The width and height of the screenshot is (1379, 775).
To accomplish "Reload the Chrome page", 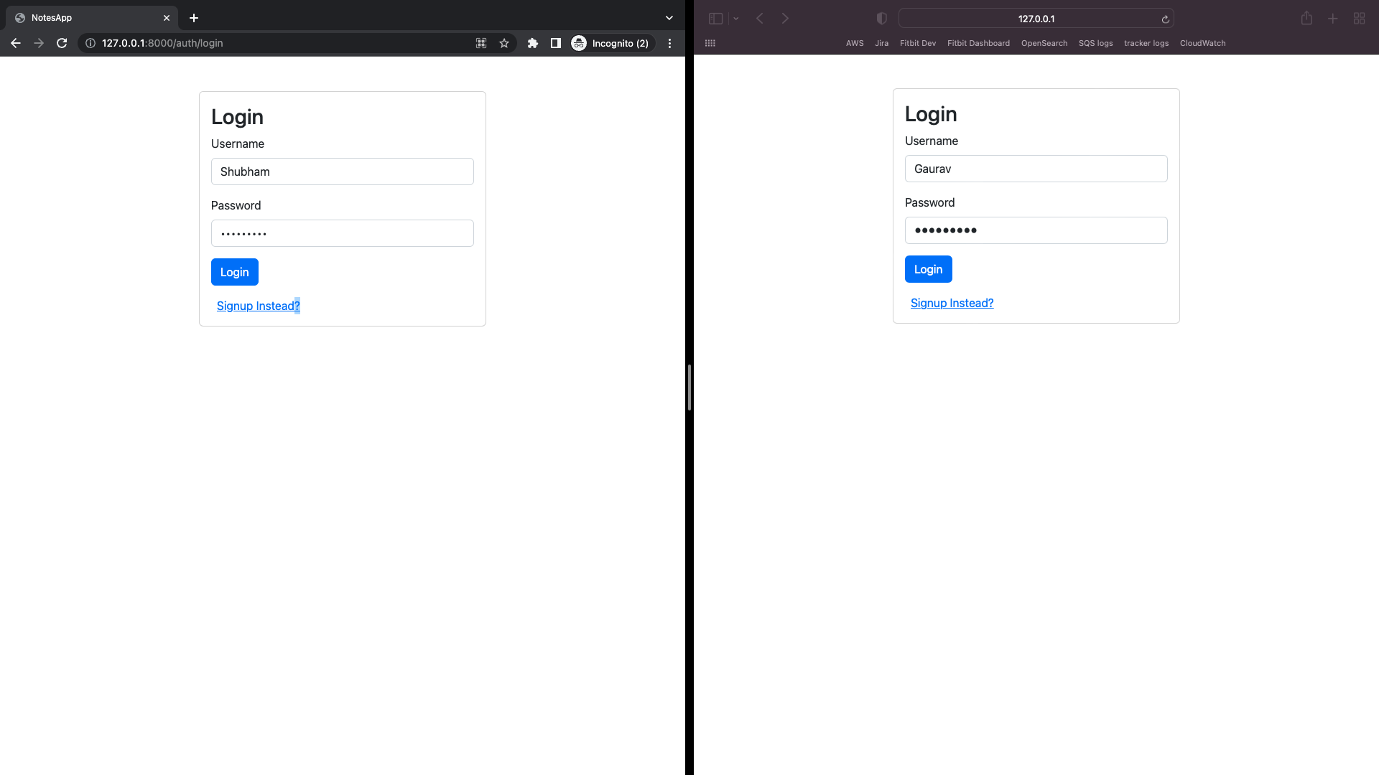I will tap(62, 43).
